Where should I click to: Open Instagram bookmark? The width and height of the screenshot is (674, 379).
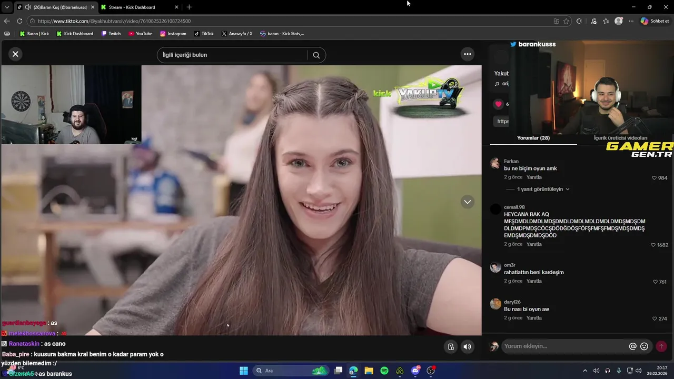click(173, 34)
